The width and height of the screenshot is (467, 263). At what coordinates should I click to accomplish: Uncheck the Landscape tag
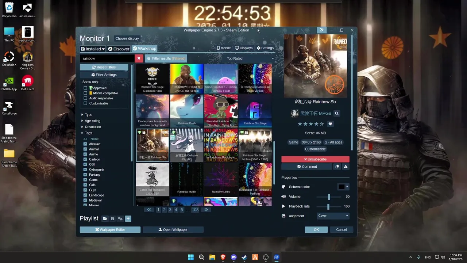pos(85,195)
